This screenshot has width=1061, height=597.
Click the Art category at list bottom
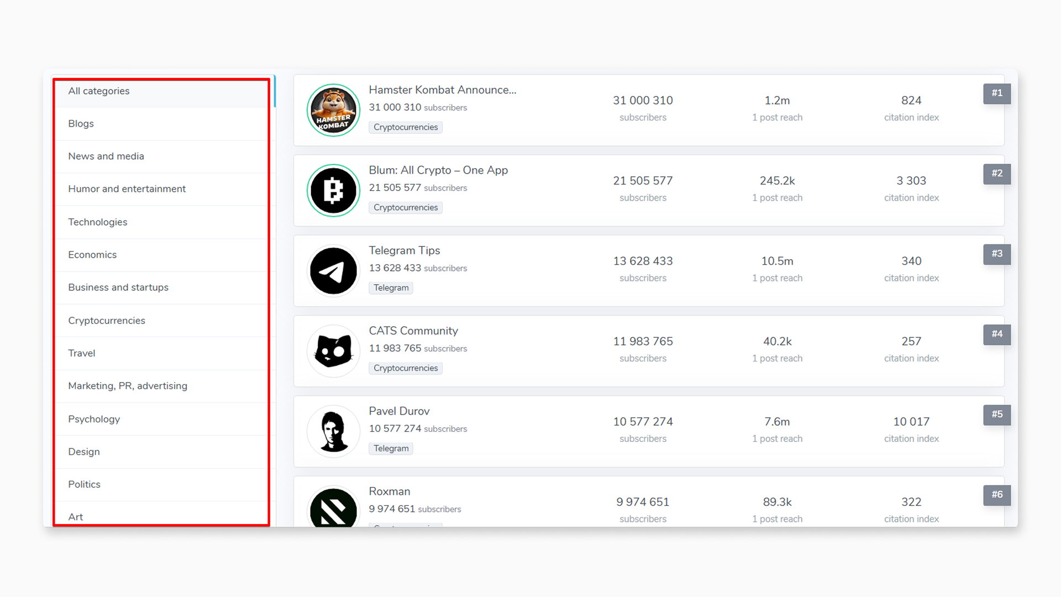pyautogui.click(x=75, y=516)
